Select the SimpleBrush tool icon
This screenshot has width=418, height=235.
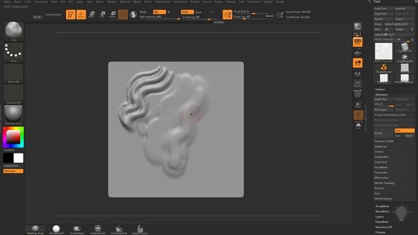click(x=383, y=68)
